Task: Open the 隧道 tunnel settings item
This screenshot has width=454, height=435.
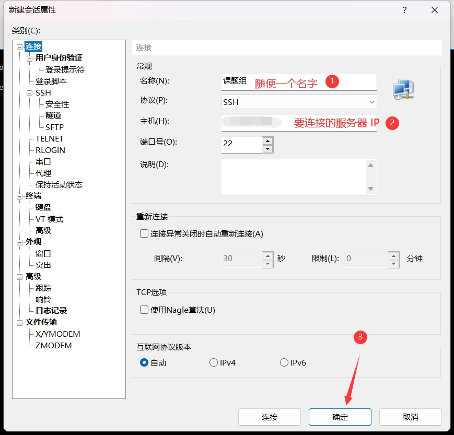Action: click(x=53, y=115)
